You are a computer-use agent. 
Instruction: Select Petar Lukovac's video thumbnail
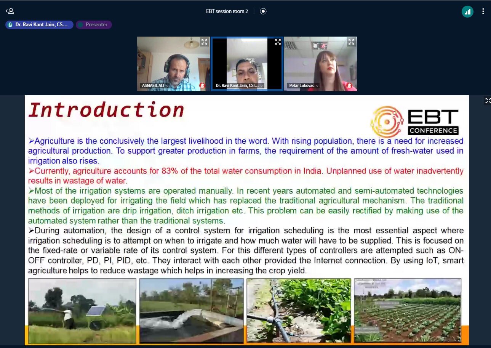pos(320,61)
